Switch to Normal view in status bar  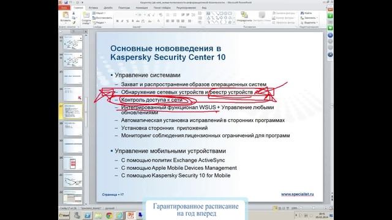275,208
